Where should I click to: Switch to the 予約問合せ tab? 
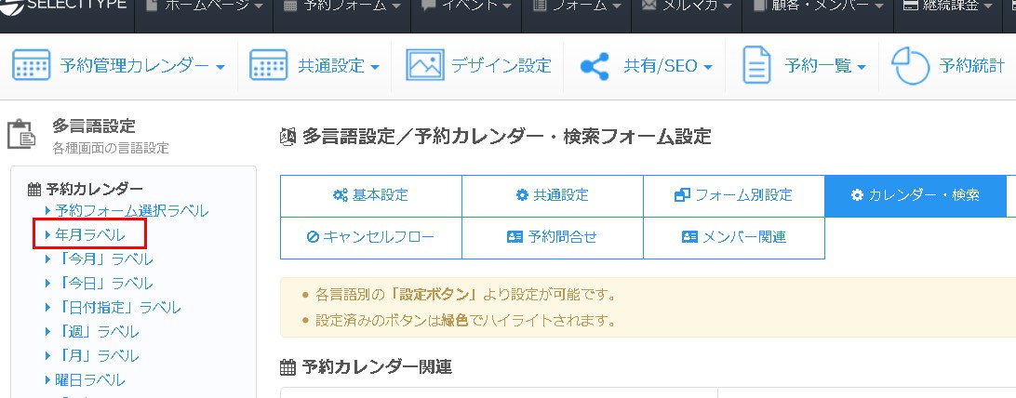(x=553, y=237)
